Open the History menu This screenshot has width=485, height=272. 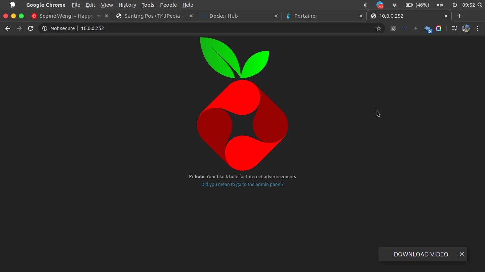(127, 5)
